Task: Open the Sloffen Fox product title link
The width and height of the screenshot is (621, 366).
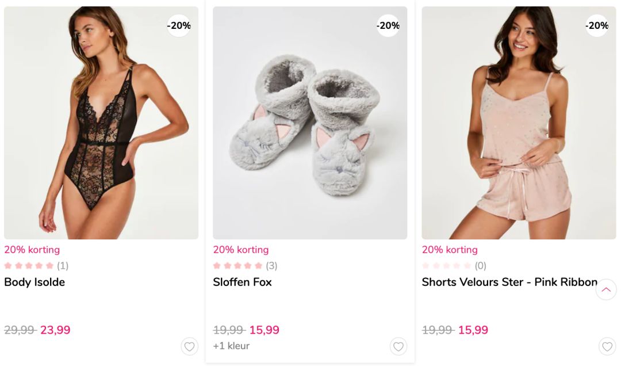Action: 242,282
